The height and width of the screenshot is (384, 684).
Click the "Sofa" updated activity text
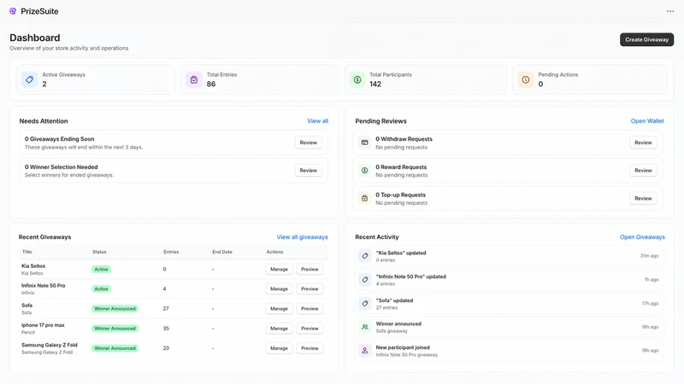[x=394, y=300]
